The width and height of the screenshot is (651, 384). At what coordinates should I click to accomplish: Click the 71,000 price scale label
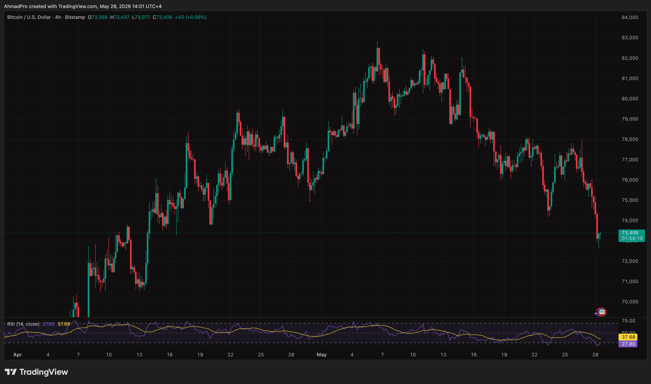pos(630,282)
